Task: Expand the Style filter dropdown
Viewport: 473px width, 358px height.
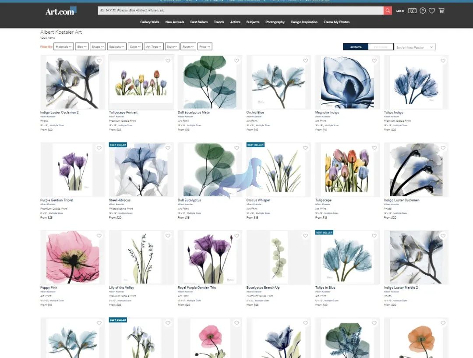Action: pyautogui.click(x=172, y=46)
